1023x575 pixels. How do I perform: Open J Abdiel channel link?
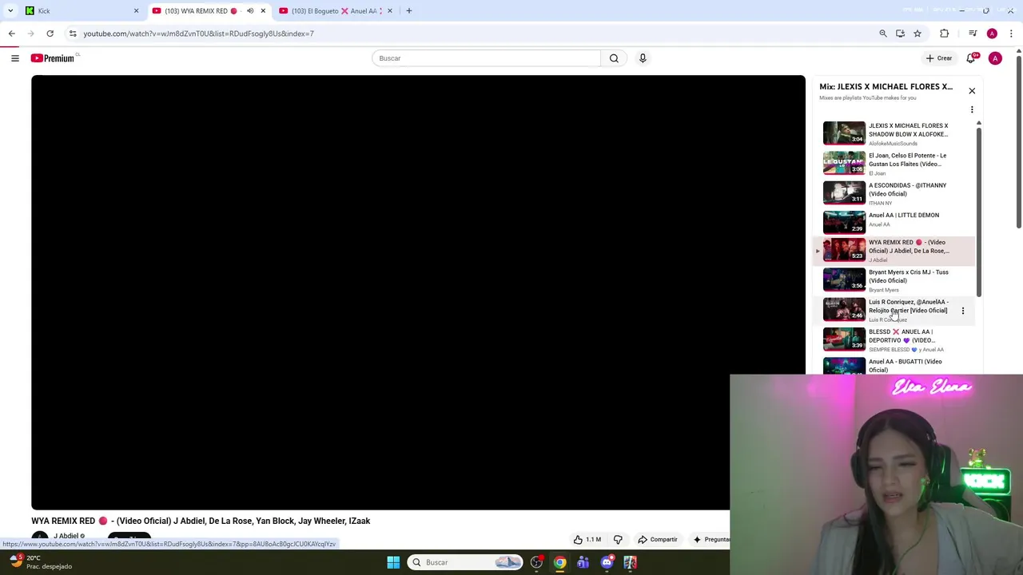click(66, 537)
